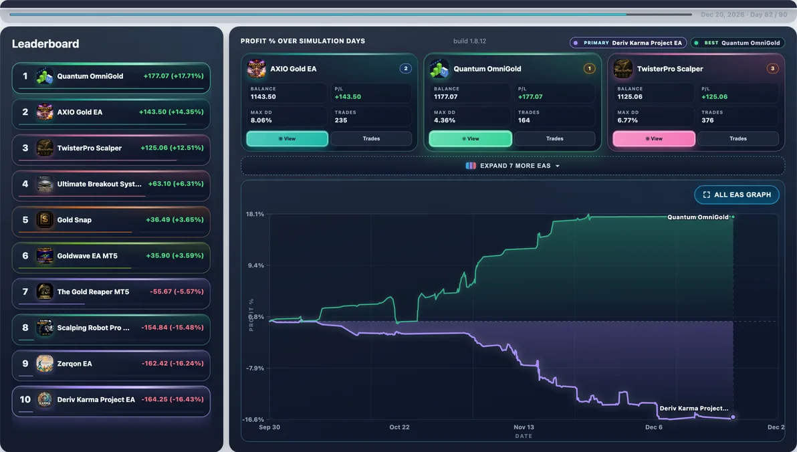797x452 pixels.
Task: Click the Gold Snap icon in leaderboard
Action: (x=45, y=219)
